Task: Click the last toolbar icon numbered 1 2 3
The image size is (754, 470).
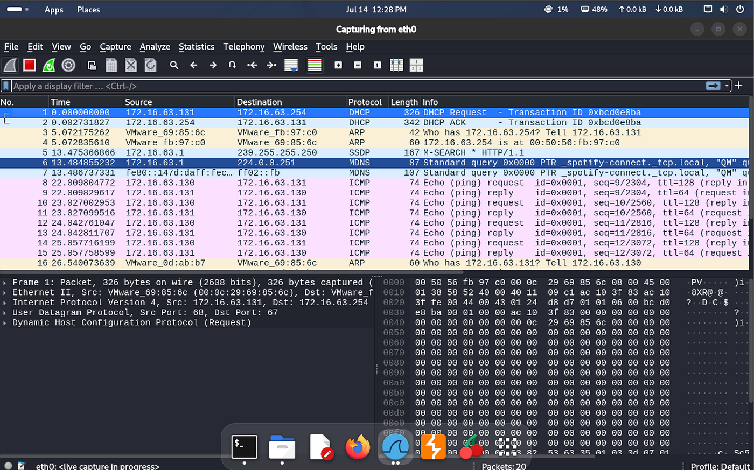Action: click(416, 65)
